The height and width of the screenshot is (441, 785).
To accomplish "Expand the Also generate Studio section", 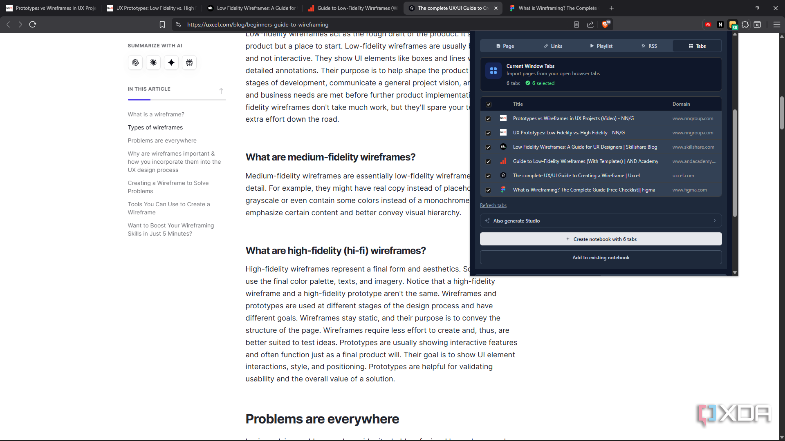I will click(x=601, y=221).
